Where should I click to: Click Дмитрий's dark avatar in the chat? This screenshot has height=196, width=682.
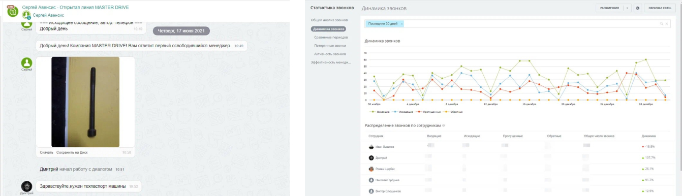click(x=26, y=186)
